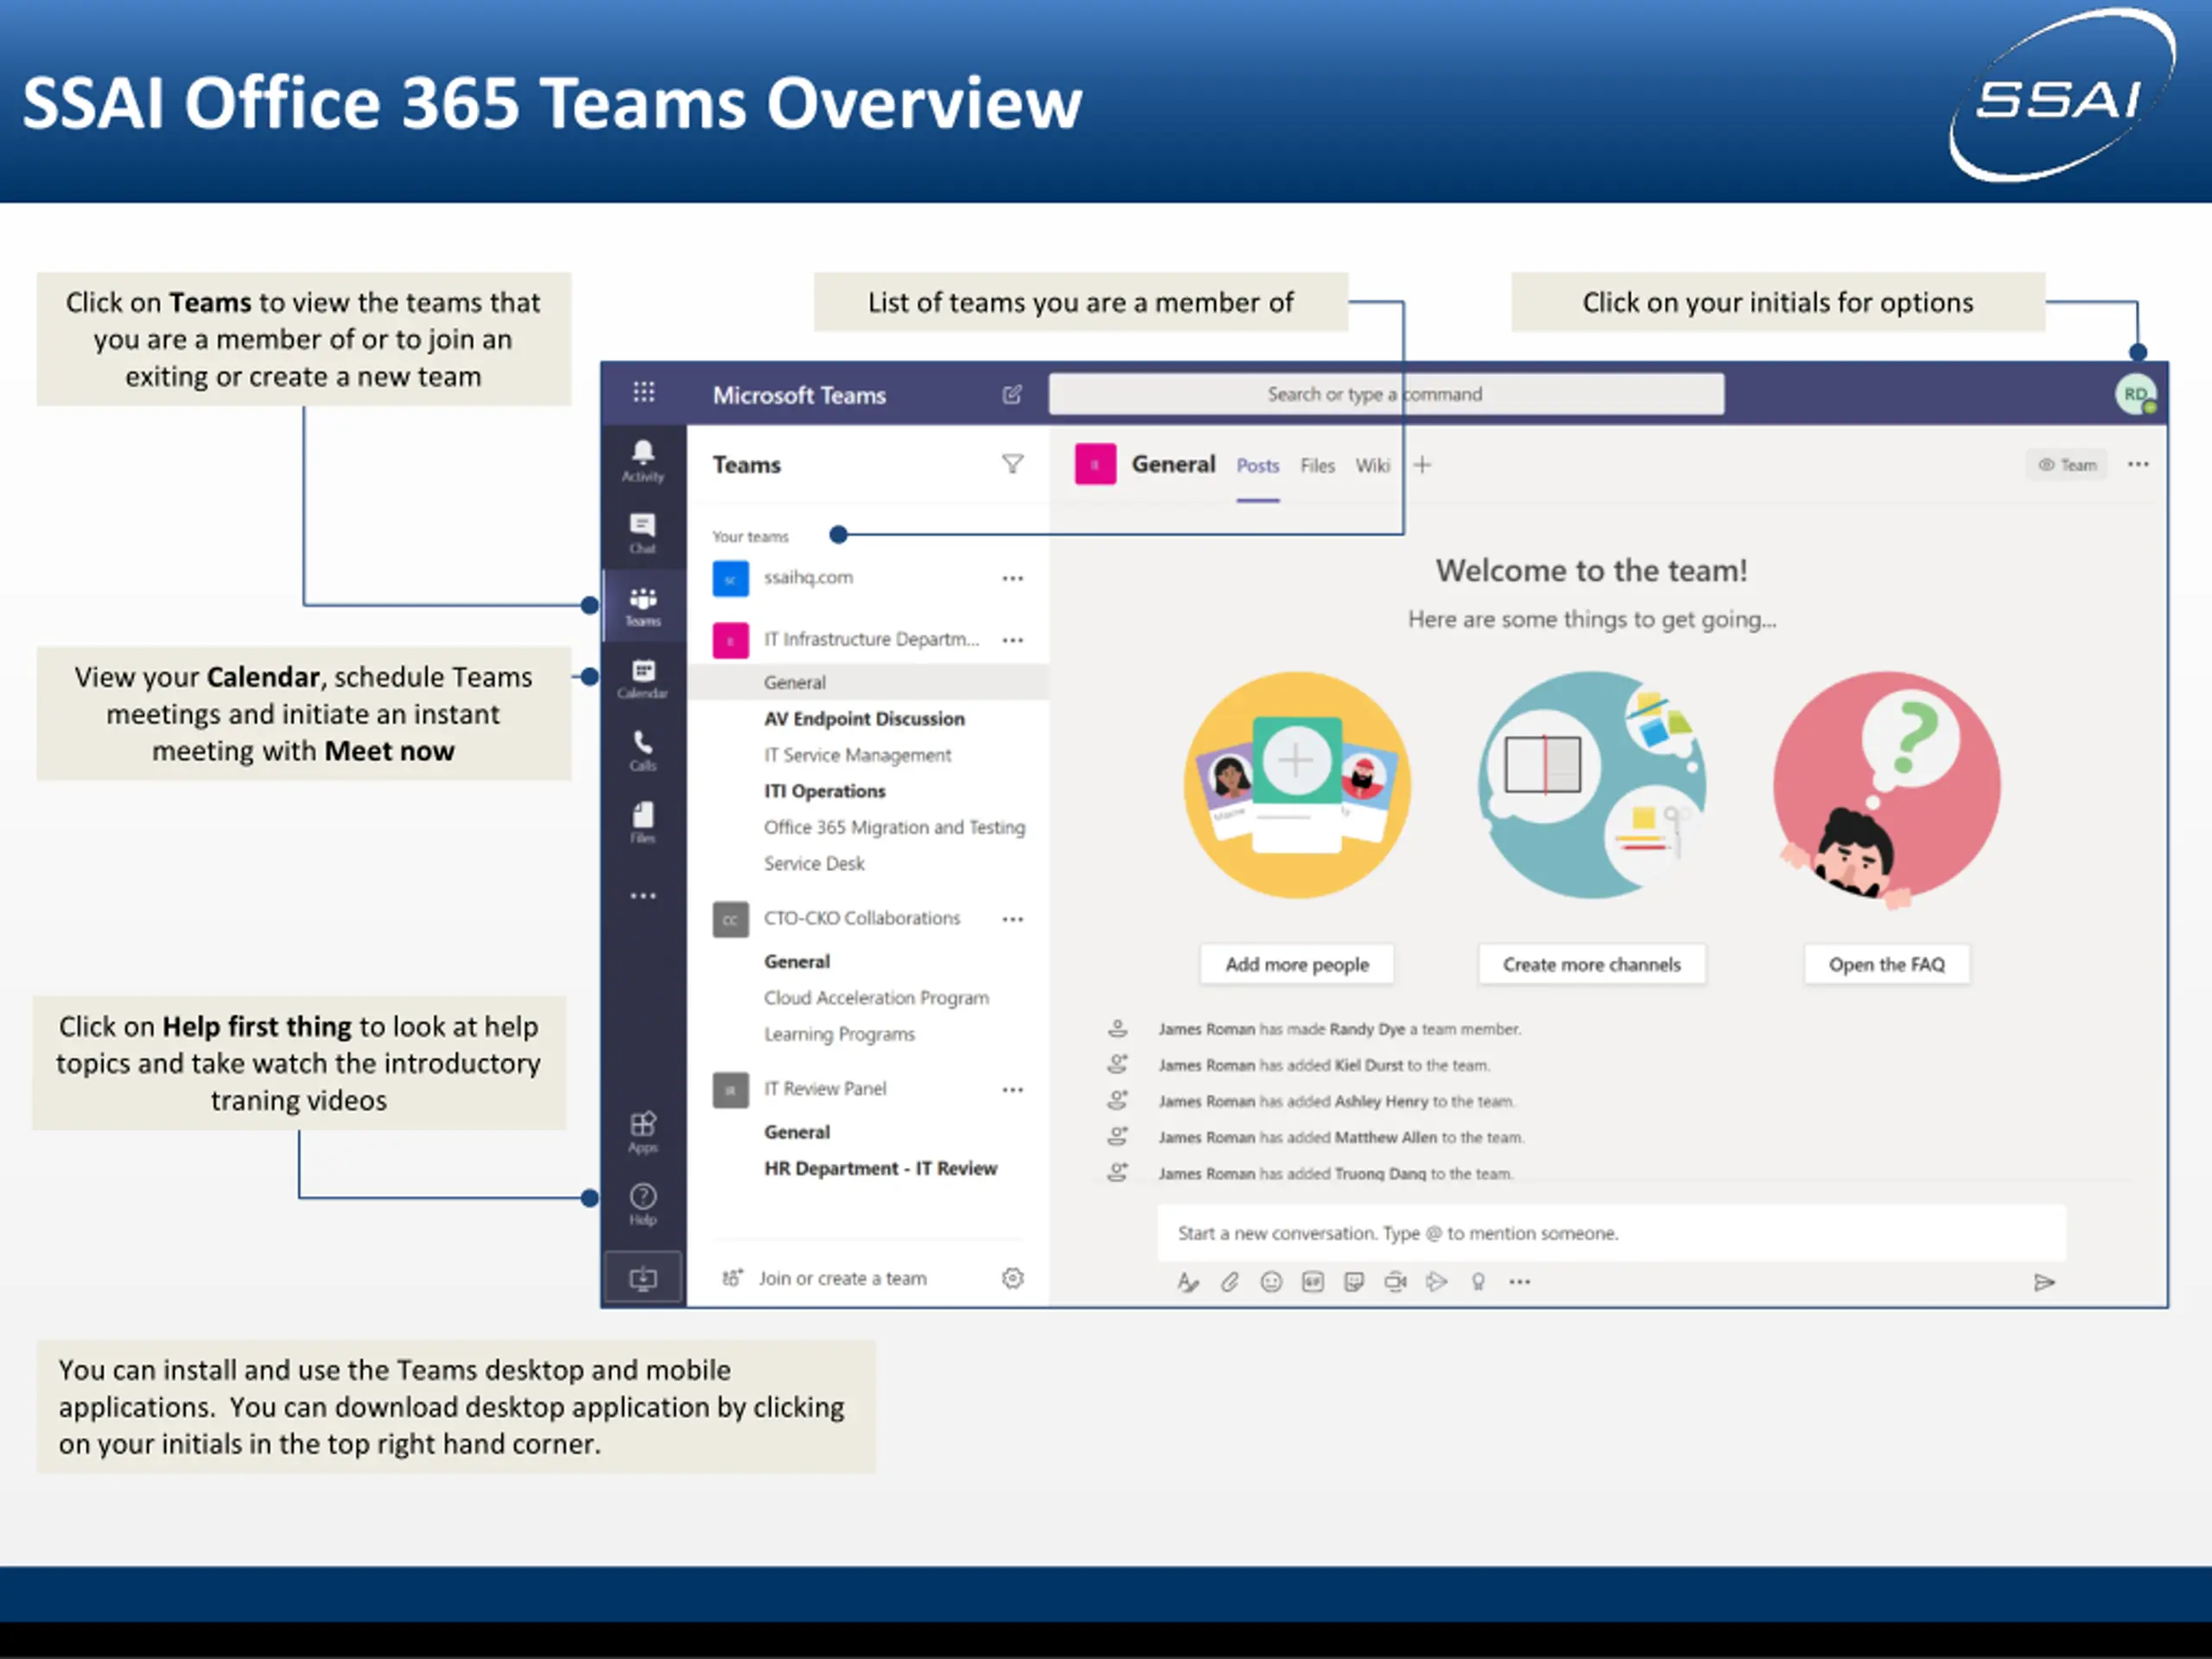
Task: Open Files in the left sidebar
Action: click(x=643, y=822)
